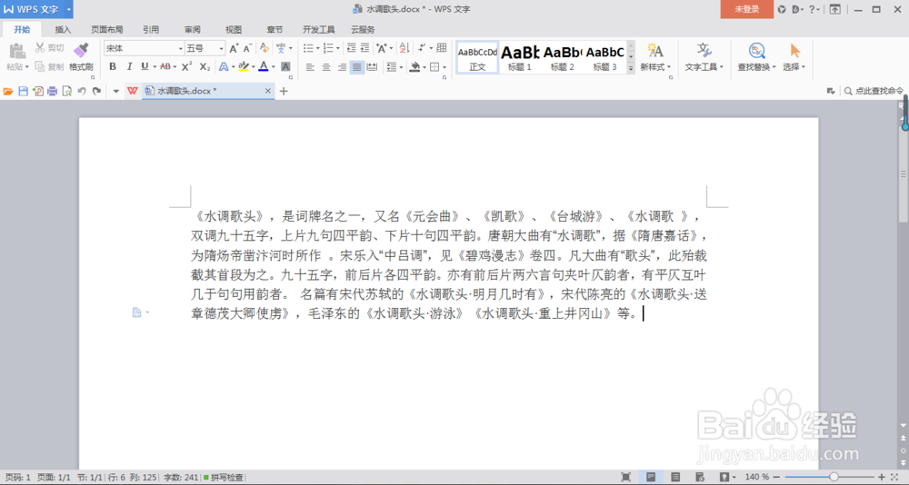Add a new document tab with plus button
The width and height of the screenshot is (909, 485).
point(284,91)
